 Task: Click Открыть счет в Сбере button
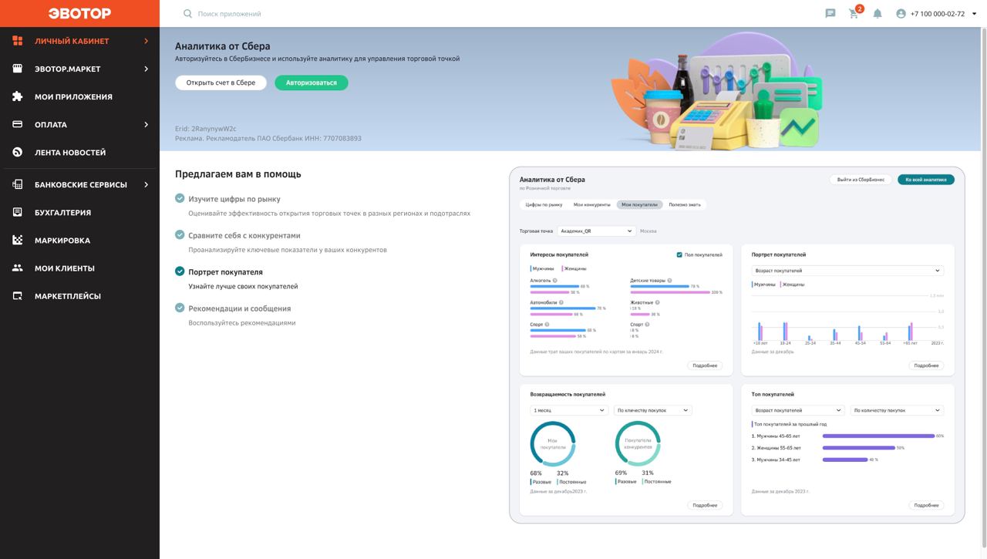(221, 83)
